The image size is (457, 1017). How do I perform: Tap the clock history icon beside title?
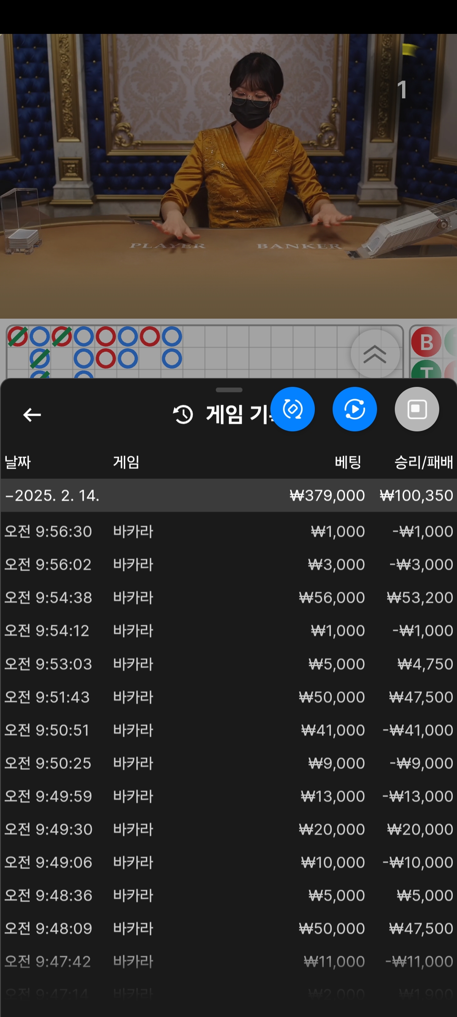[x=183, y=414]
